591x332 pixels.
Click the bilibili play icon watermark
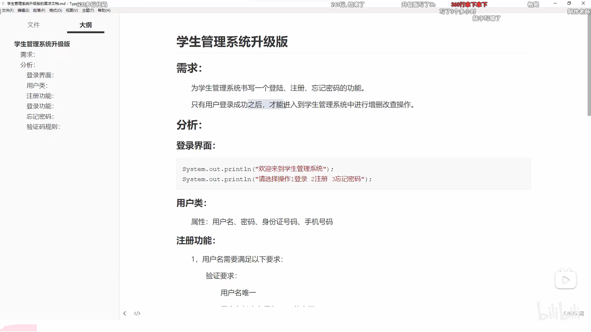coord(566,279)
